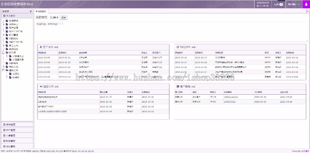Collapse the 通知公告 tree node
Viewport: 310px width, 153px height.
pos(3,70)
